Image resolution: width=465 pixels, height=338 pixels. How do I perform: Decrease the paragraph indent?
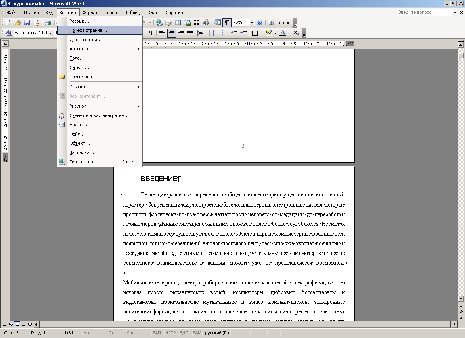pyautogui.click(x=234, y=33)
